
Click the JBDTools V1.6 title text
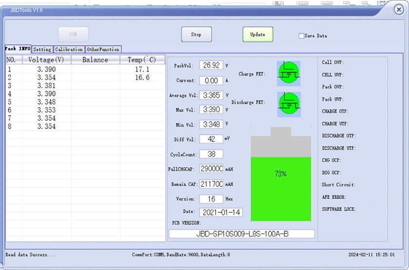tap(26, 10)
